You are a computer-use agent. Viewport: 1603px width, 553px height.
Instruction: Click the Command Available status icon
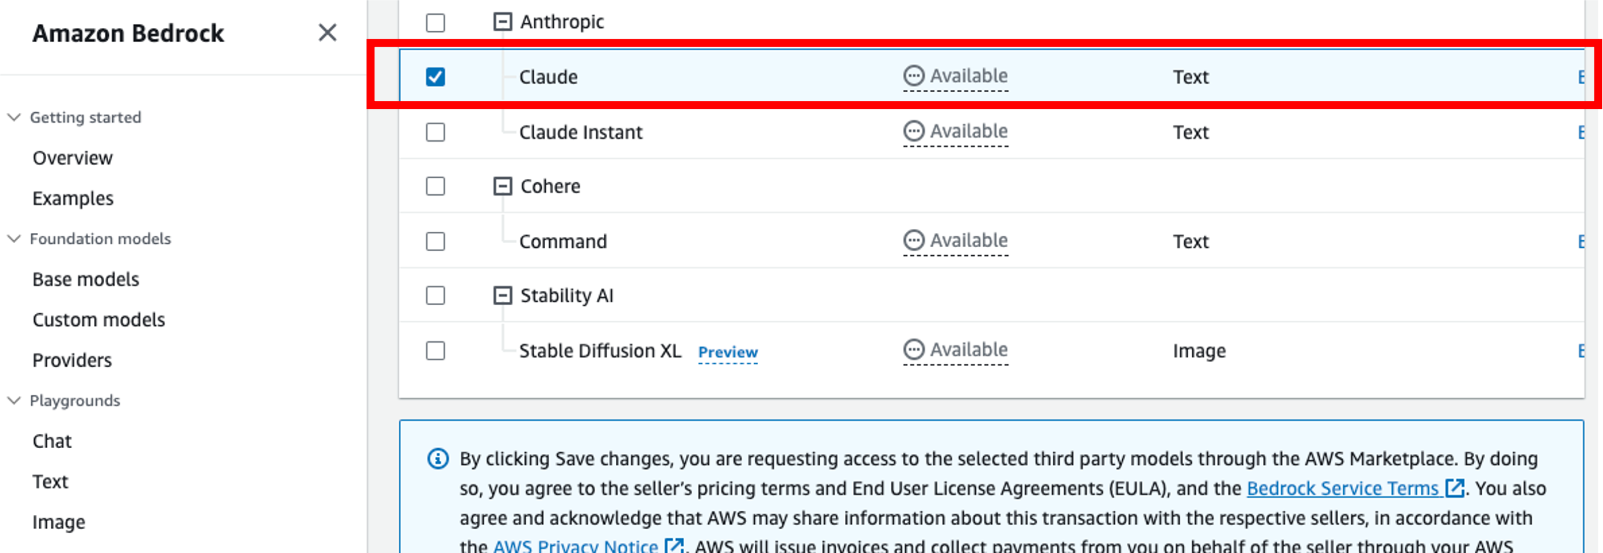pos(914,240)
